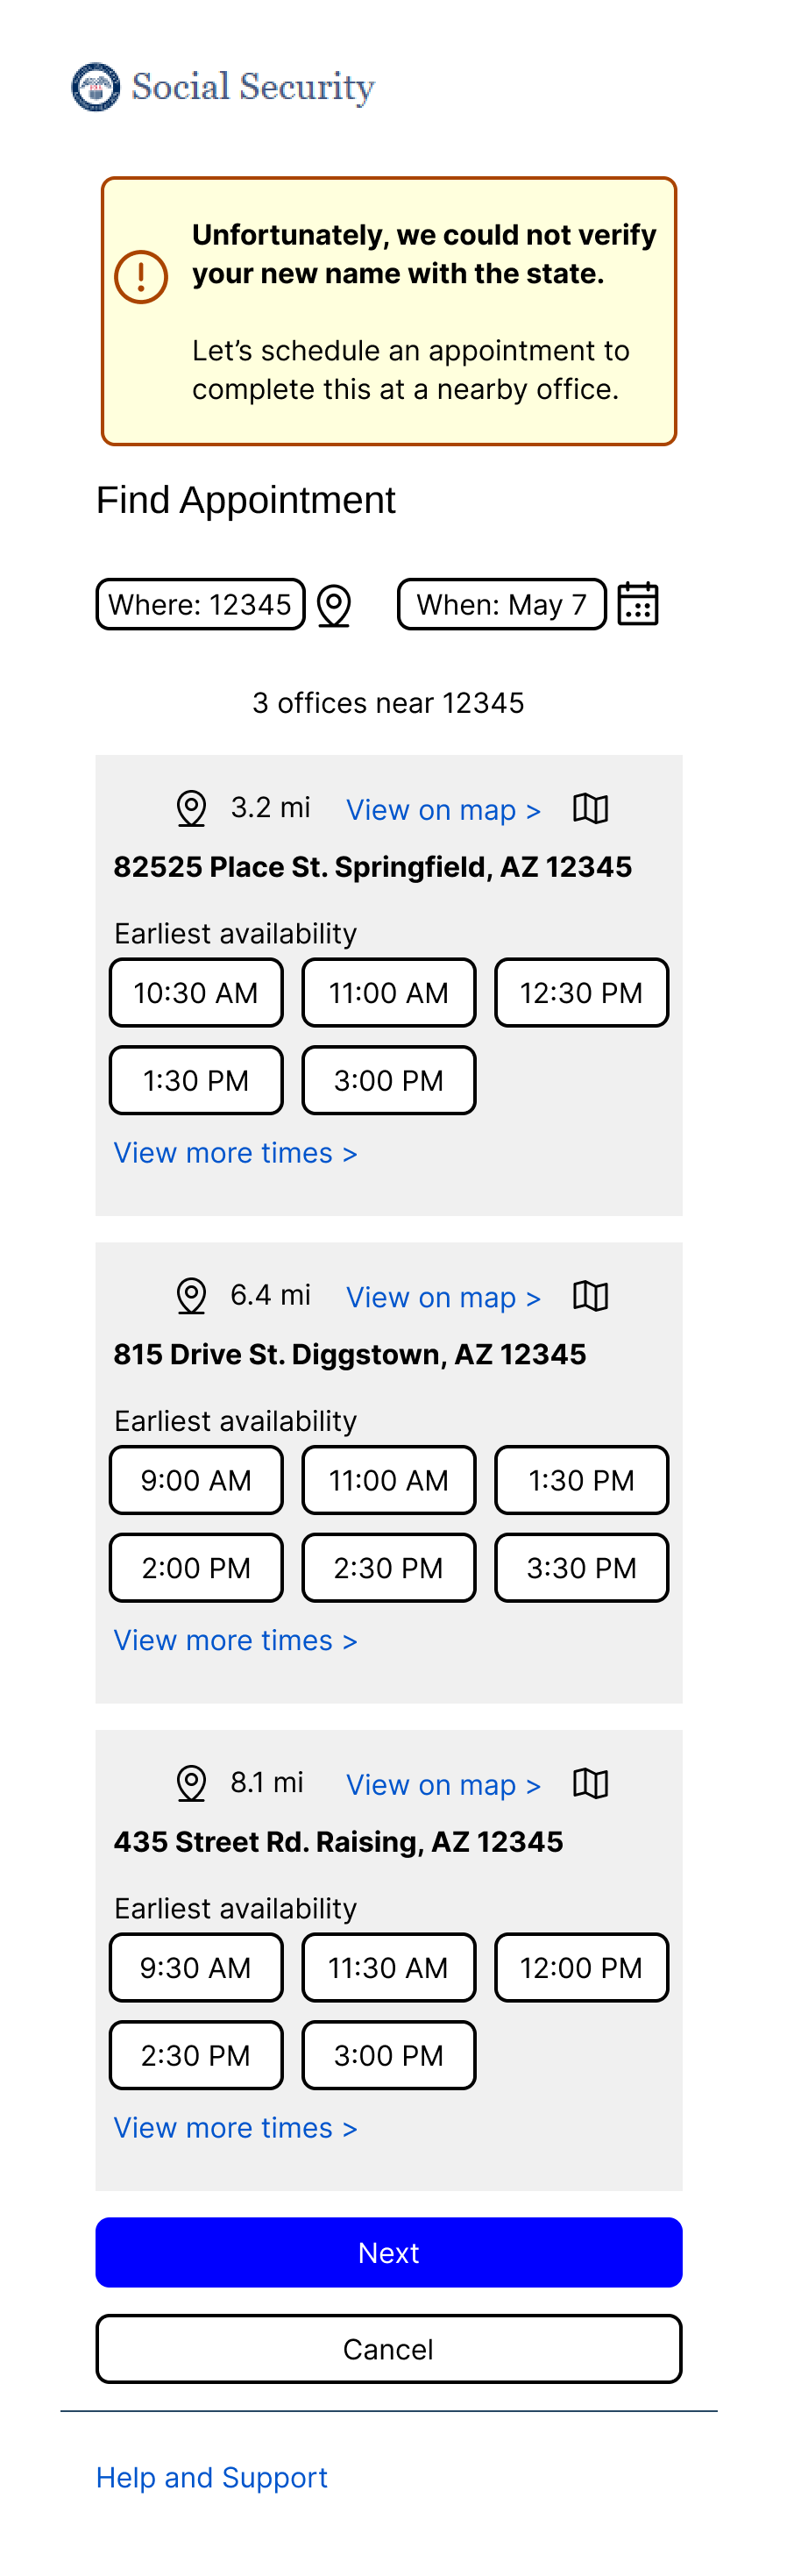Click the map icon for 815 Drive St.
The image size is (794, 2576).
591,1296
